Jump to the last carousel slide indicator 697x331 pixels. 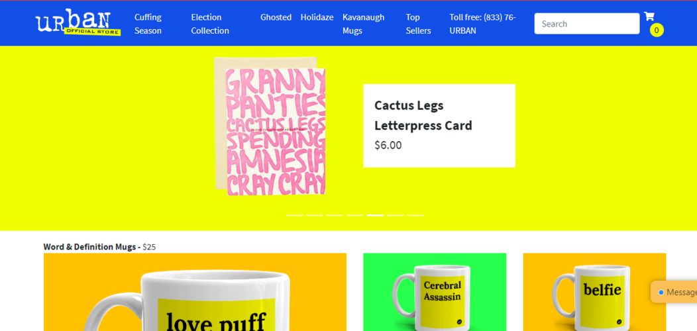pyautogui.click(x=415, y=215)
